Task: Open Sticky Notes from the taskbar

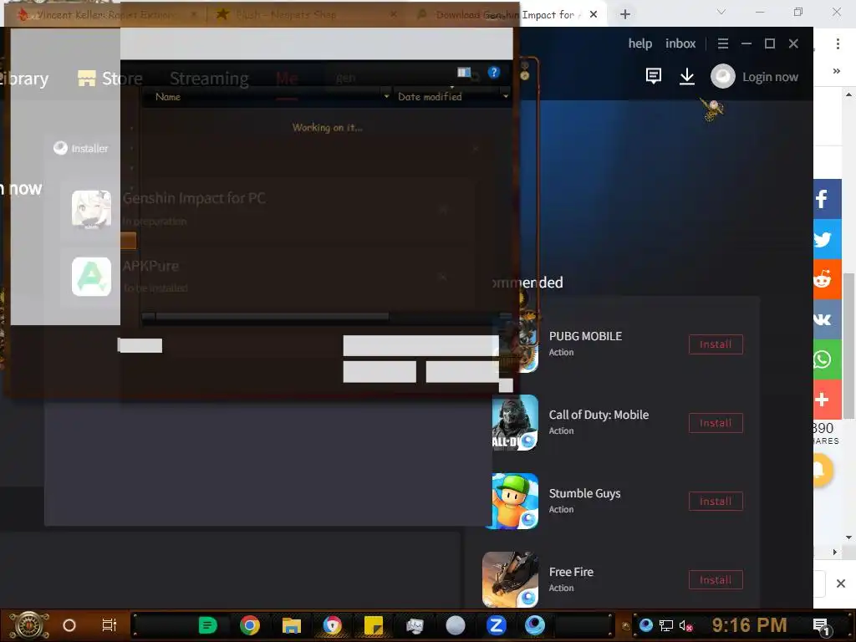Action: point(374,625)
